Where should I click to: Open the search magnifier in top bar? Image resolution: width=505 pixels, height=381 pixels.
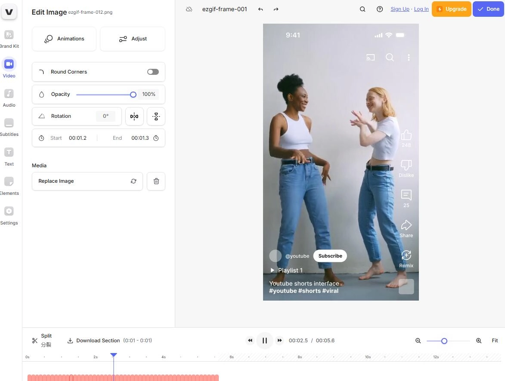pos(362,9)
